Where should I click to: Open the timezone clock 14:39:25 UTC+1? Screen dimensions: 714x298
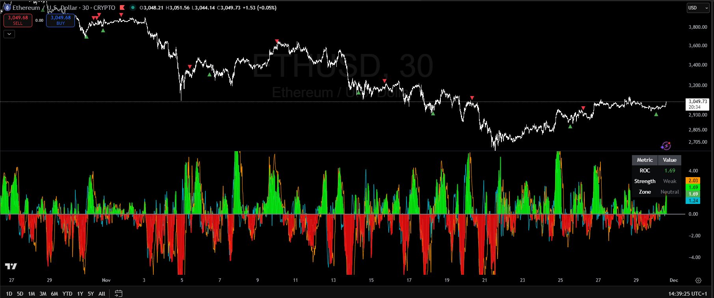click(x=688, y=294)
